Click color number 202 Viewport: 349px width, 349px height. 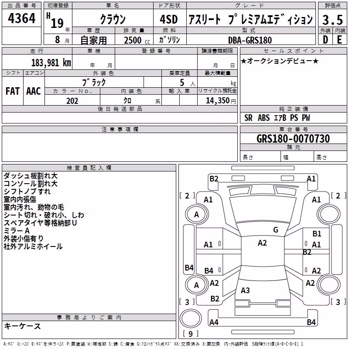tap(72, 101)
